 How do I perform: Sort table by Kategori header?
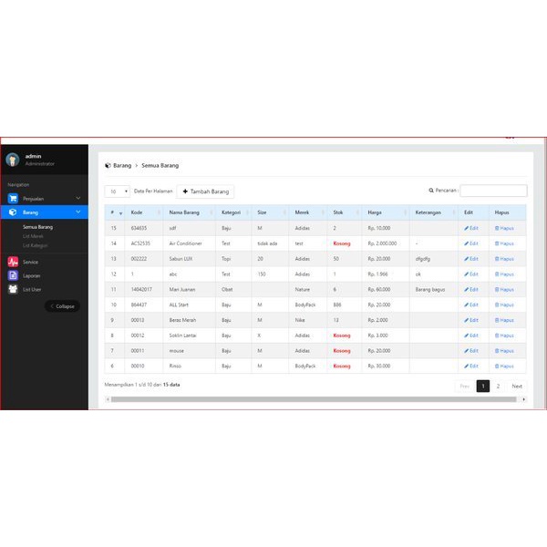pos(233,212)
